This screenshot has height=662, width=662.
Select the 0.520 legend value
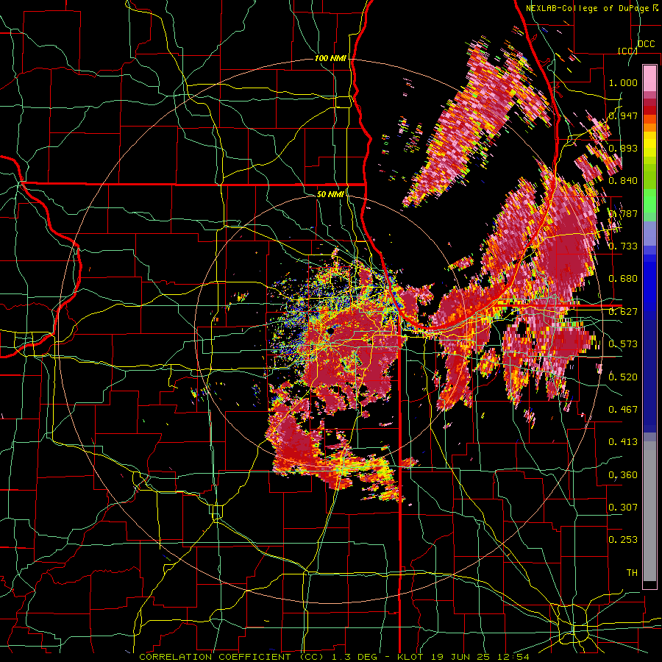click(623, 377)
